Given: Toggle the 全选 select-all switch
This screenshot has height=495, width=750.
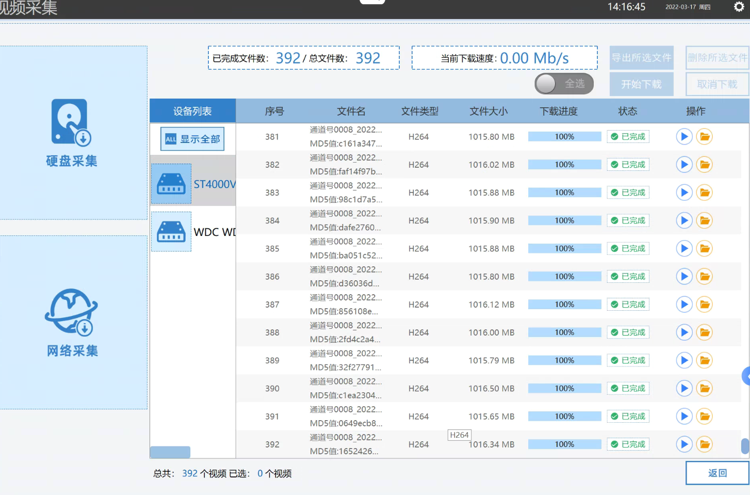Looking at the screenshot, I should click(564, 84).
